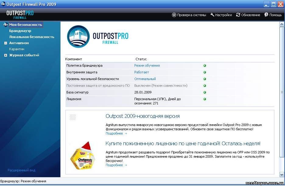This screenshot has height=186, width=285.
Task: Click the Персональная (1ПК) license status text
Action: [x=157, y=101]
